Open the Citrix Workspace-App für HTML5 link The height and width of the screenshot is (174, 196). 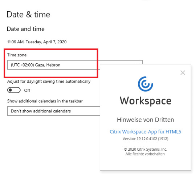146,132
